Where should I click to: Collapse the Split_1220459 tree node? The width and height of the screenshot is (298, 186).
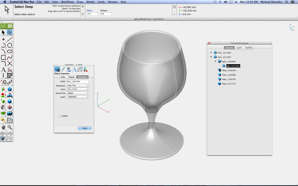coord(216,61)
